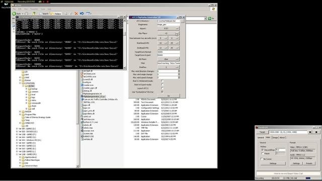Select the UNINST.EXE file icon
Screen dimensions: 322x181
[83, 136]
